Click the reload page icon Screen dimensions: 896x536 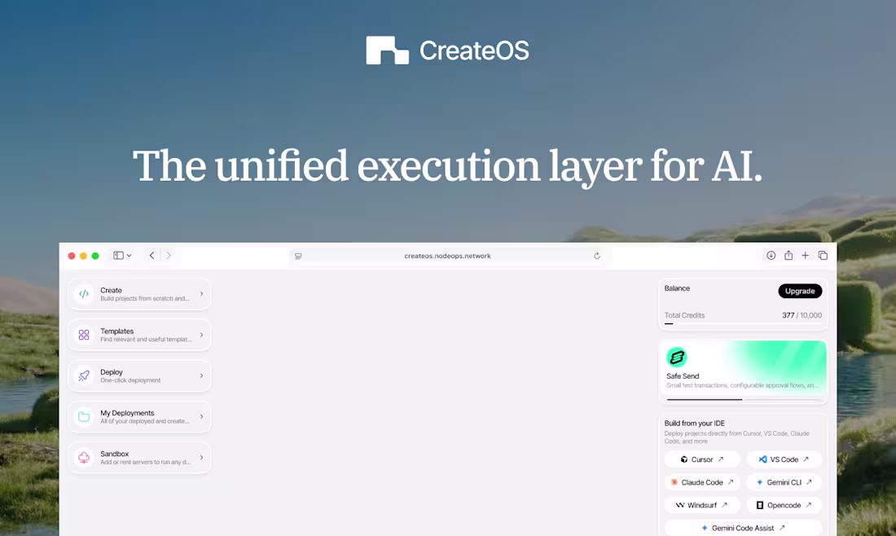596,256
